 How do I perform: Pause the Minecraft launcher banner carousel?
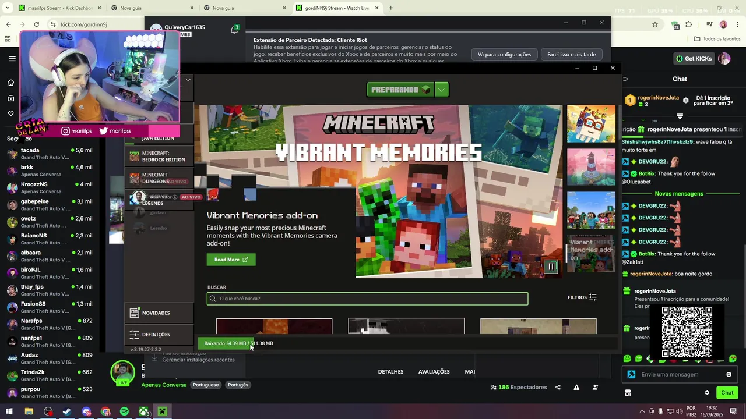point(551,267)
